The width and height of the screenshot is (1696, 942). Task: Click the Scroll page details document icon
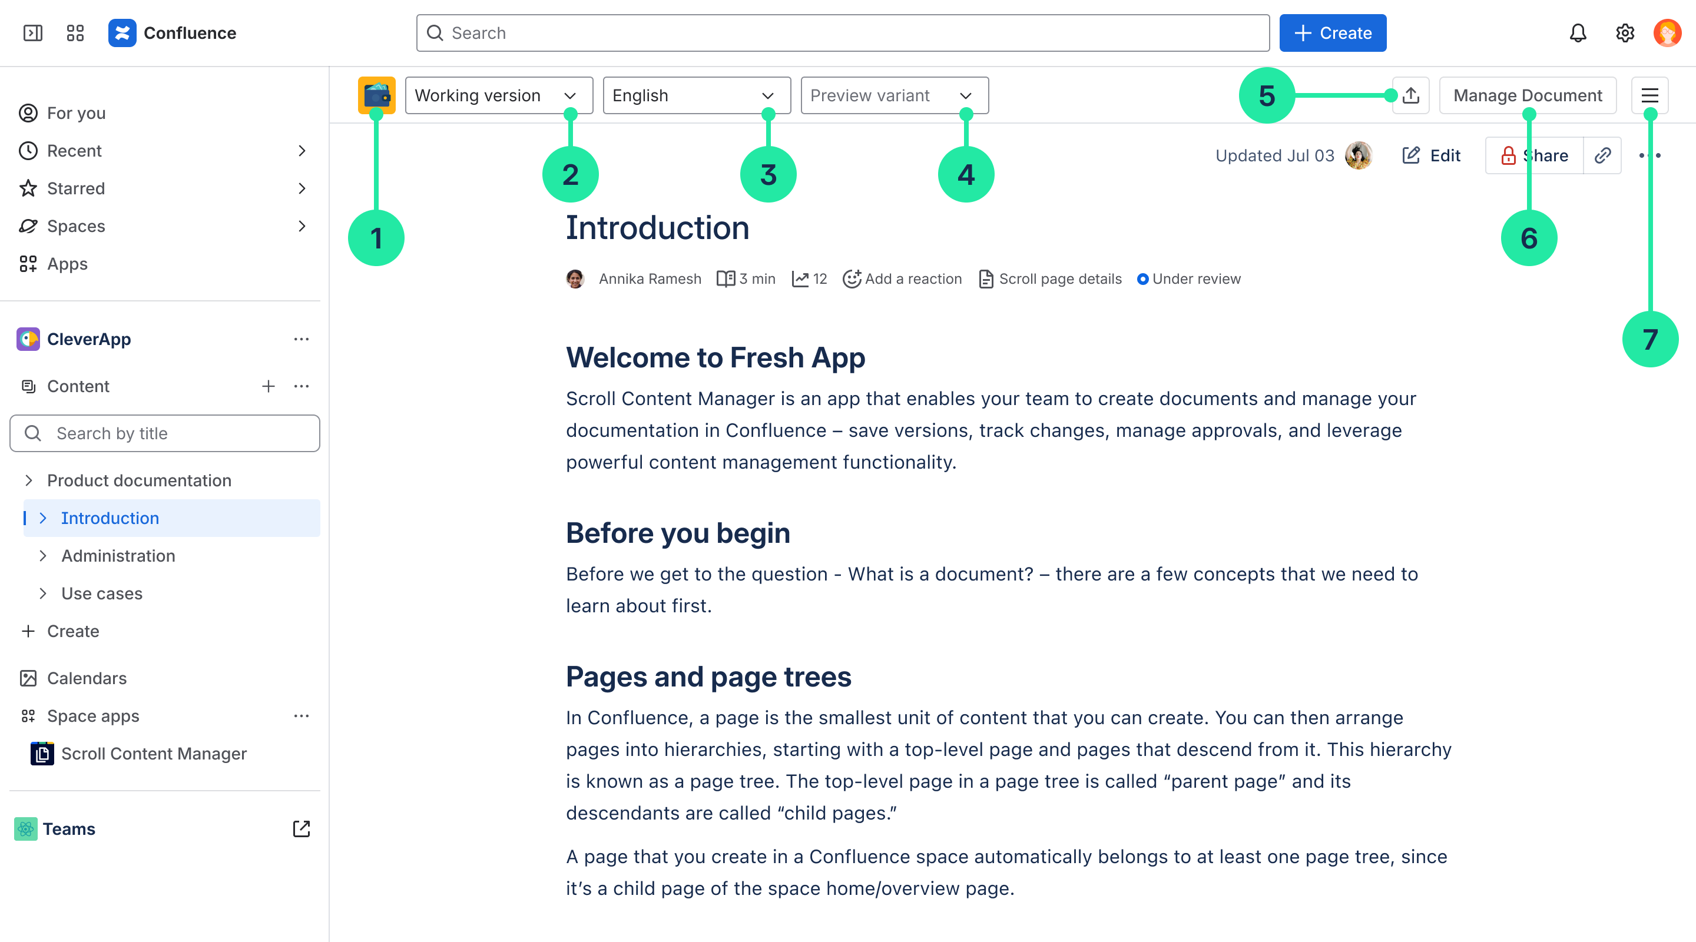tap(986, 279)
